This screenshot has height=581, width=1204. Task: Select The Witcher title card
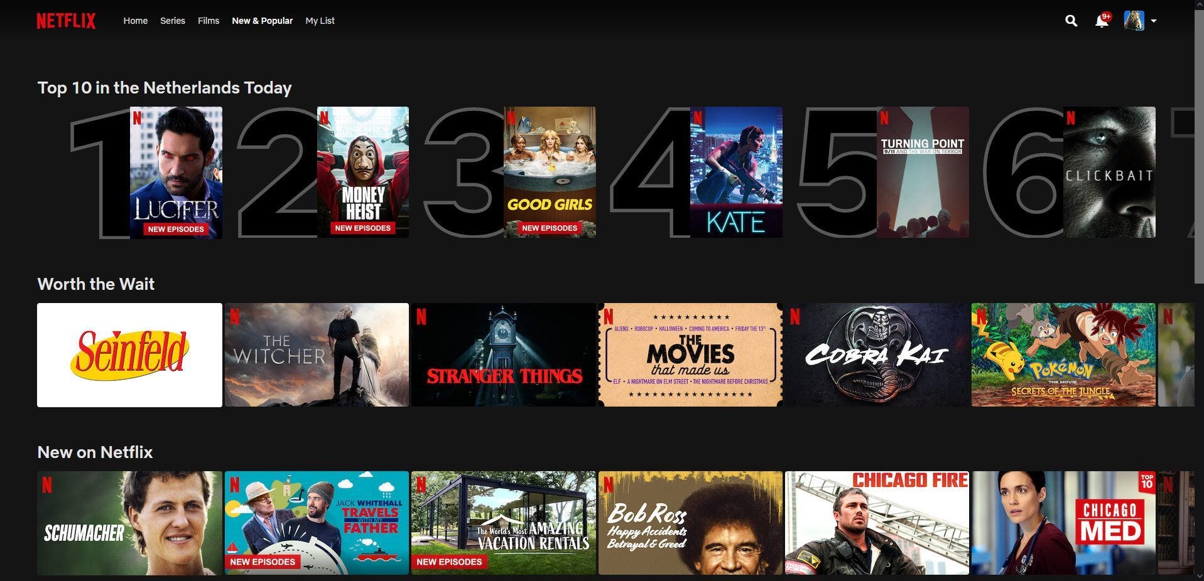[x=317, y=355]
